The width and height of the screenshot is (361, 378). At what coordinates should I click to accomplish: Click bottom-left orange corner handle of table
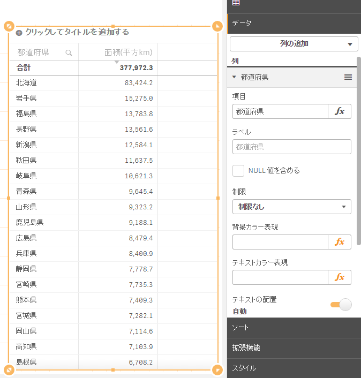pyautogui.click(x=9, y=369)
